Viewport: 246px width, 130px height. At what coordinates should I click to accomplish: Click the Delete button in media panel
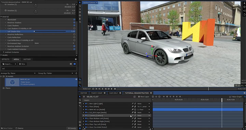click(19, 128)
